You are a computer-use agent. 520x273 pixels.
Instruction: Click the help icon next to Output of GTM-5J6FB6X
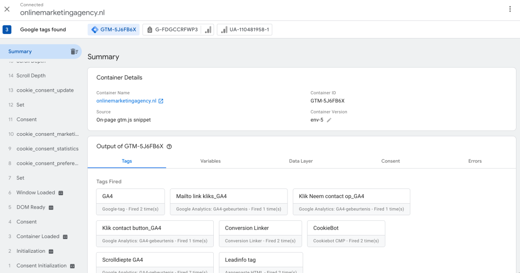pyautogui.click(x=169, y=146)
